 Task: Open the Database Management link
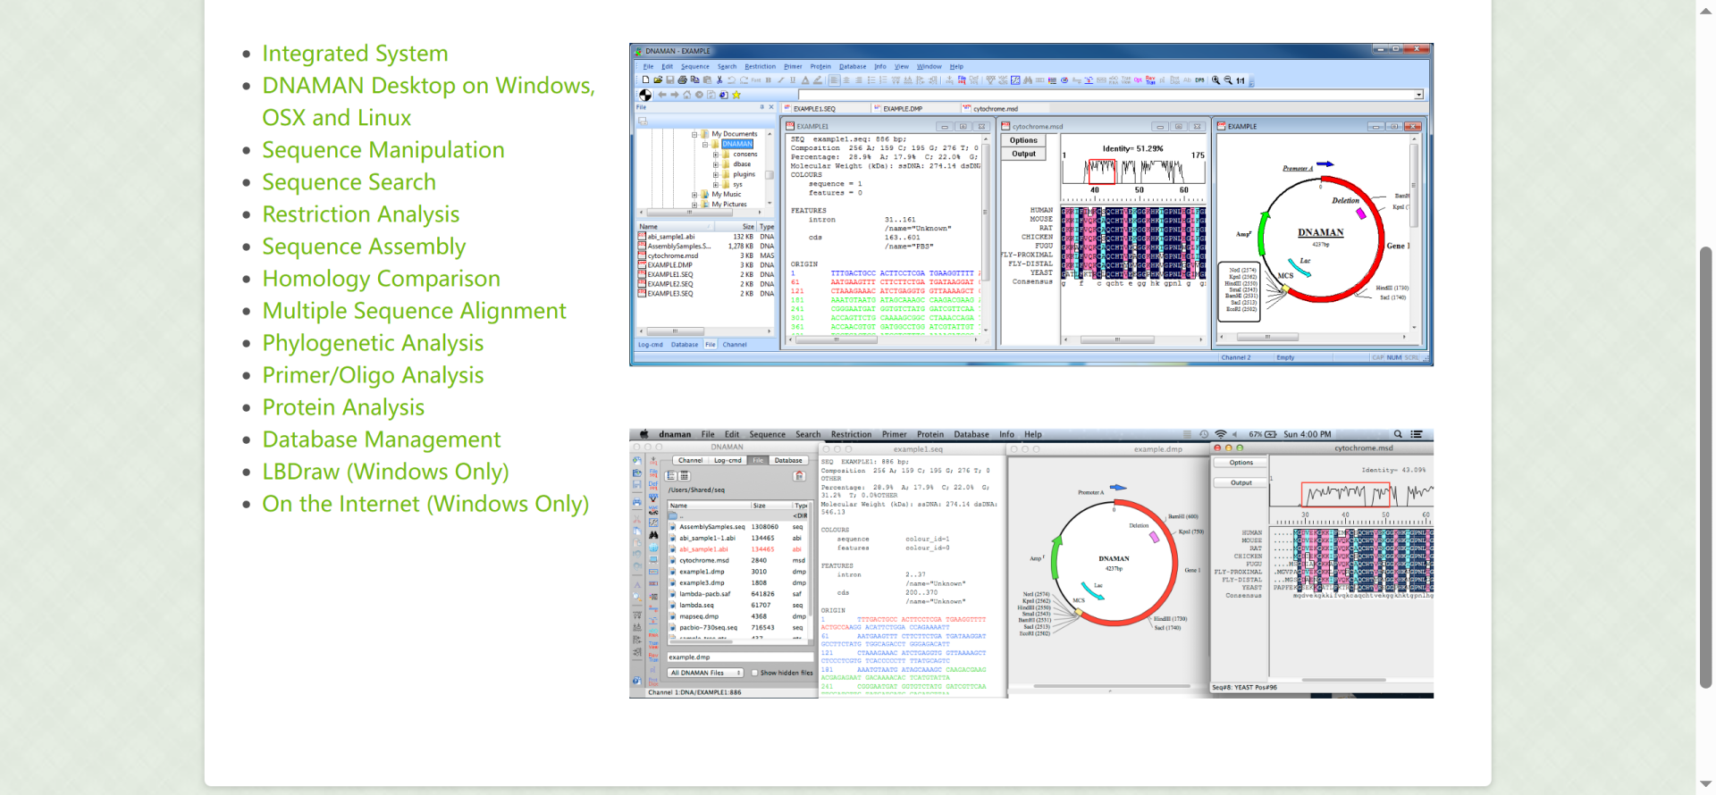pyautogui.click(x=382, y=439)
